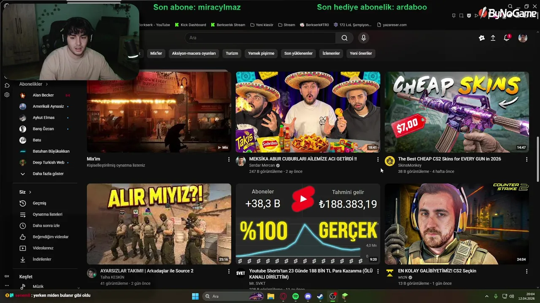Select the Yemek pişirme filter chip

click(261, 53)
